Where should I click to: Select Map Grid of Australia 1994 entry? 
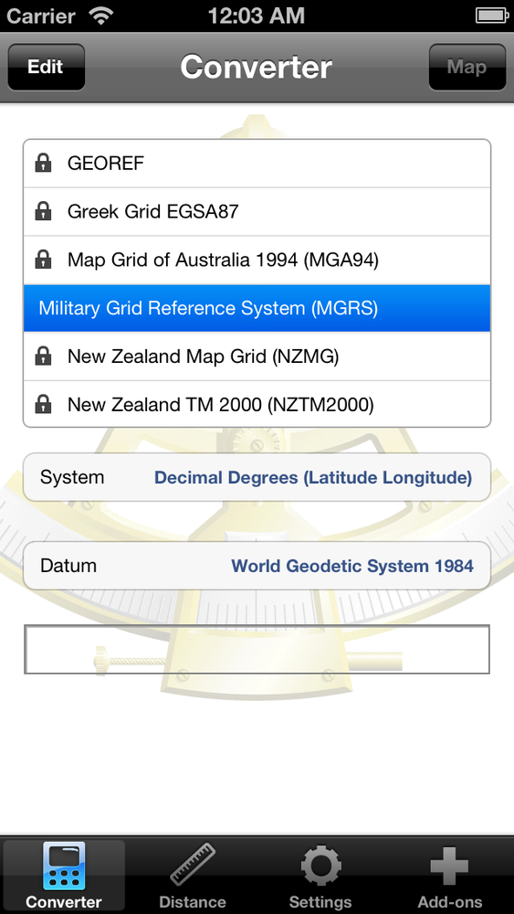pyautogui.click(x=257, y=260)
